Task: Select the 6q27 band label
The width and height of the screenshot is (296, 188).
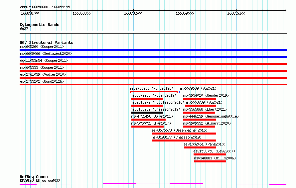Action: pyautogui.click(x=24, y=29)
